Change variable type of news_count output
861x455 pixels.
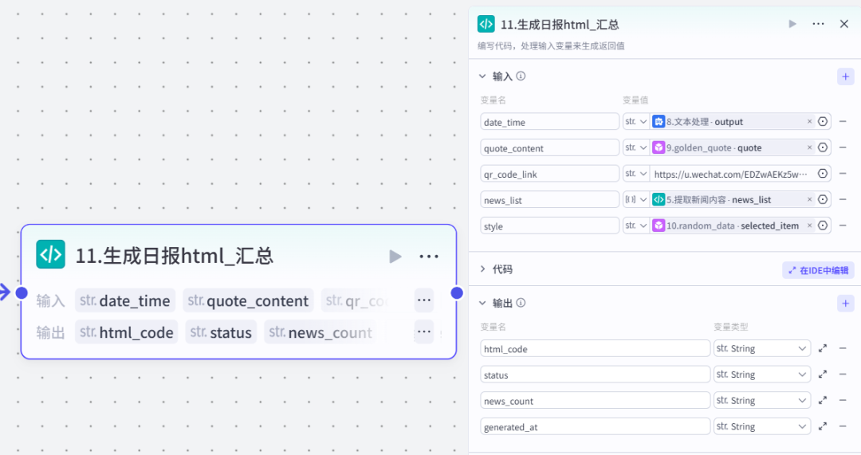click(x=761, y=401)
